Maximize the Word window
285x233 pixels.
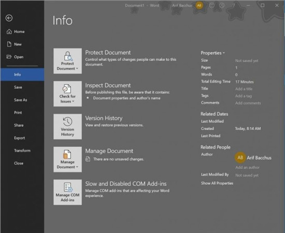(x=263, y=6)
